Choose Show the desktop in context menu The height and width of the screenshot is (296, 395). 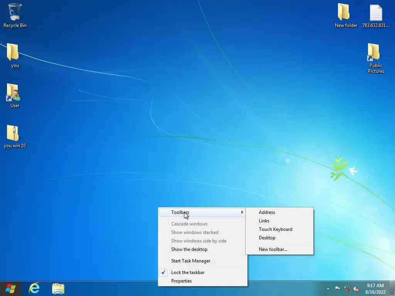(x=203, y=249)
